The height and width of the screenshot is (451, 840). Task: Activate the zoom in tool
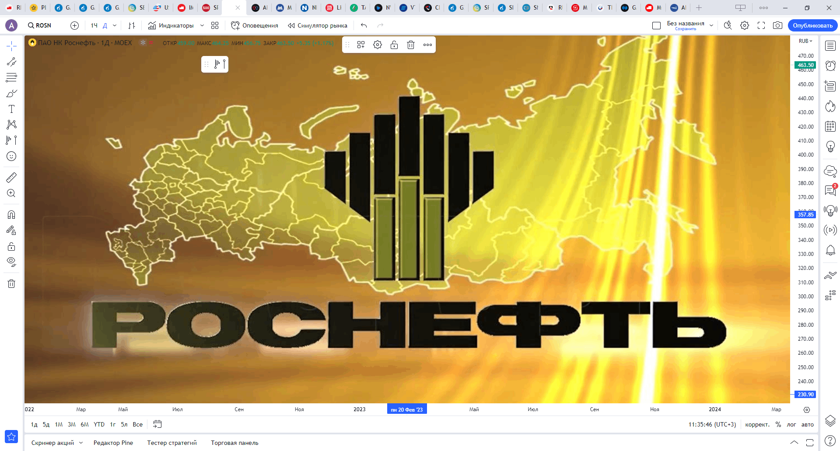pyautogui.click(x=11, y=193)
